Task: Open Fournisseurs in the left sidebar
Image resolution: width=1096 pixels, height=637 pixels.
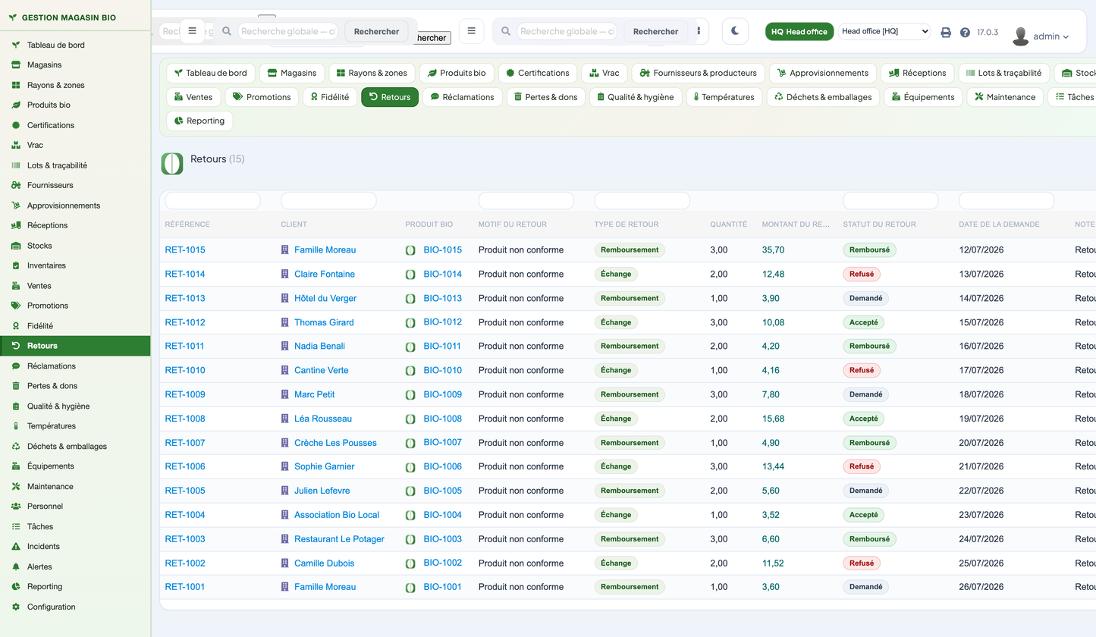Action: point(75,185)
